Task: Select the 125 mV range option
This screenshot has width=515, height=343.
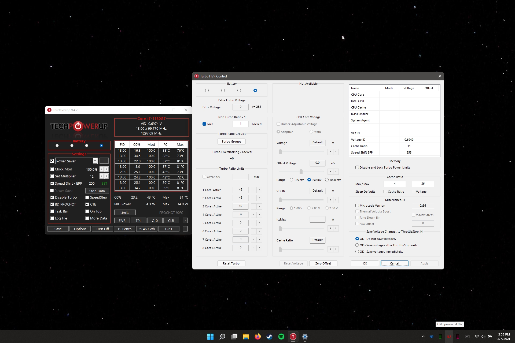Action: pyautogui.click(x=291, y=180)
